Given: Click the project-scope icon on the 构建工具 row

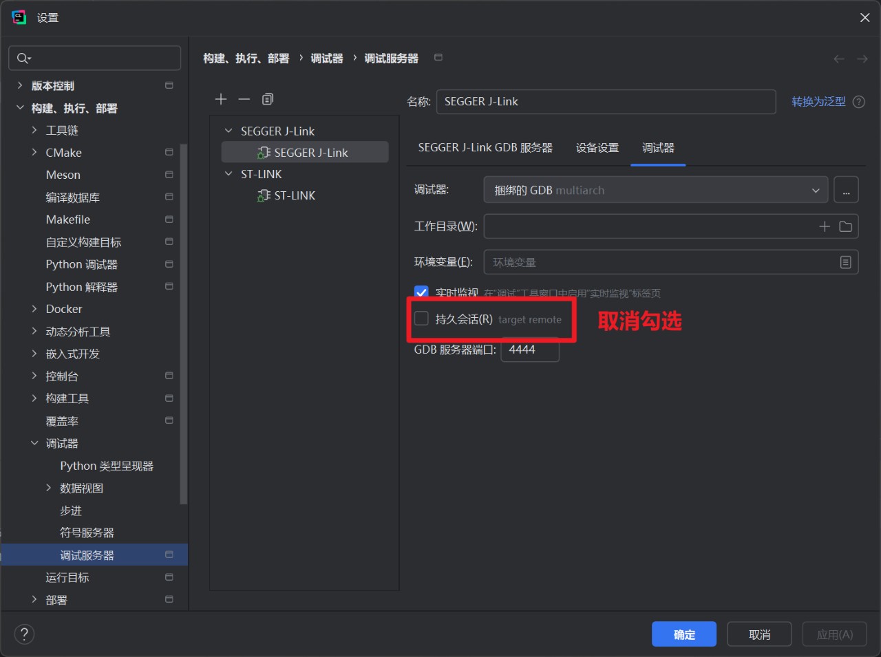Looking at the screenshot, I should (169, 398).
